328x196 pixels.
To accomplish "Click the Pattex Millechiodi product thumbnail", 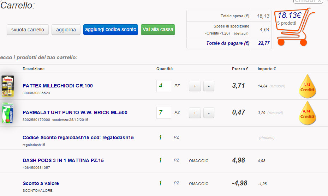I will pyautogui.click(x=7, y=86).
